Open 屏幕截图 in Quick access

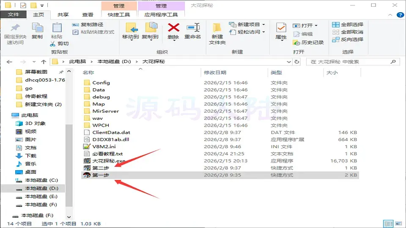point(36,72)
